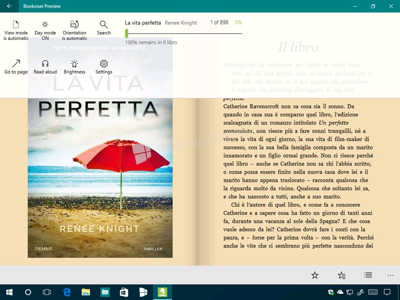Click the Bookviser app icon on taskbar
400x300 pixels.
(162, 292)
